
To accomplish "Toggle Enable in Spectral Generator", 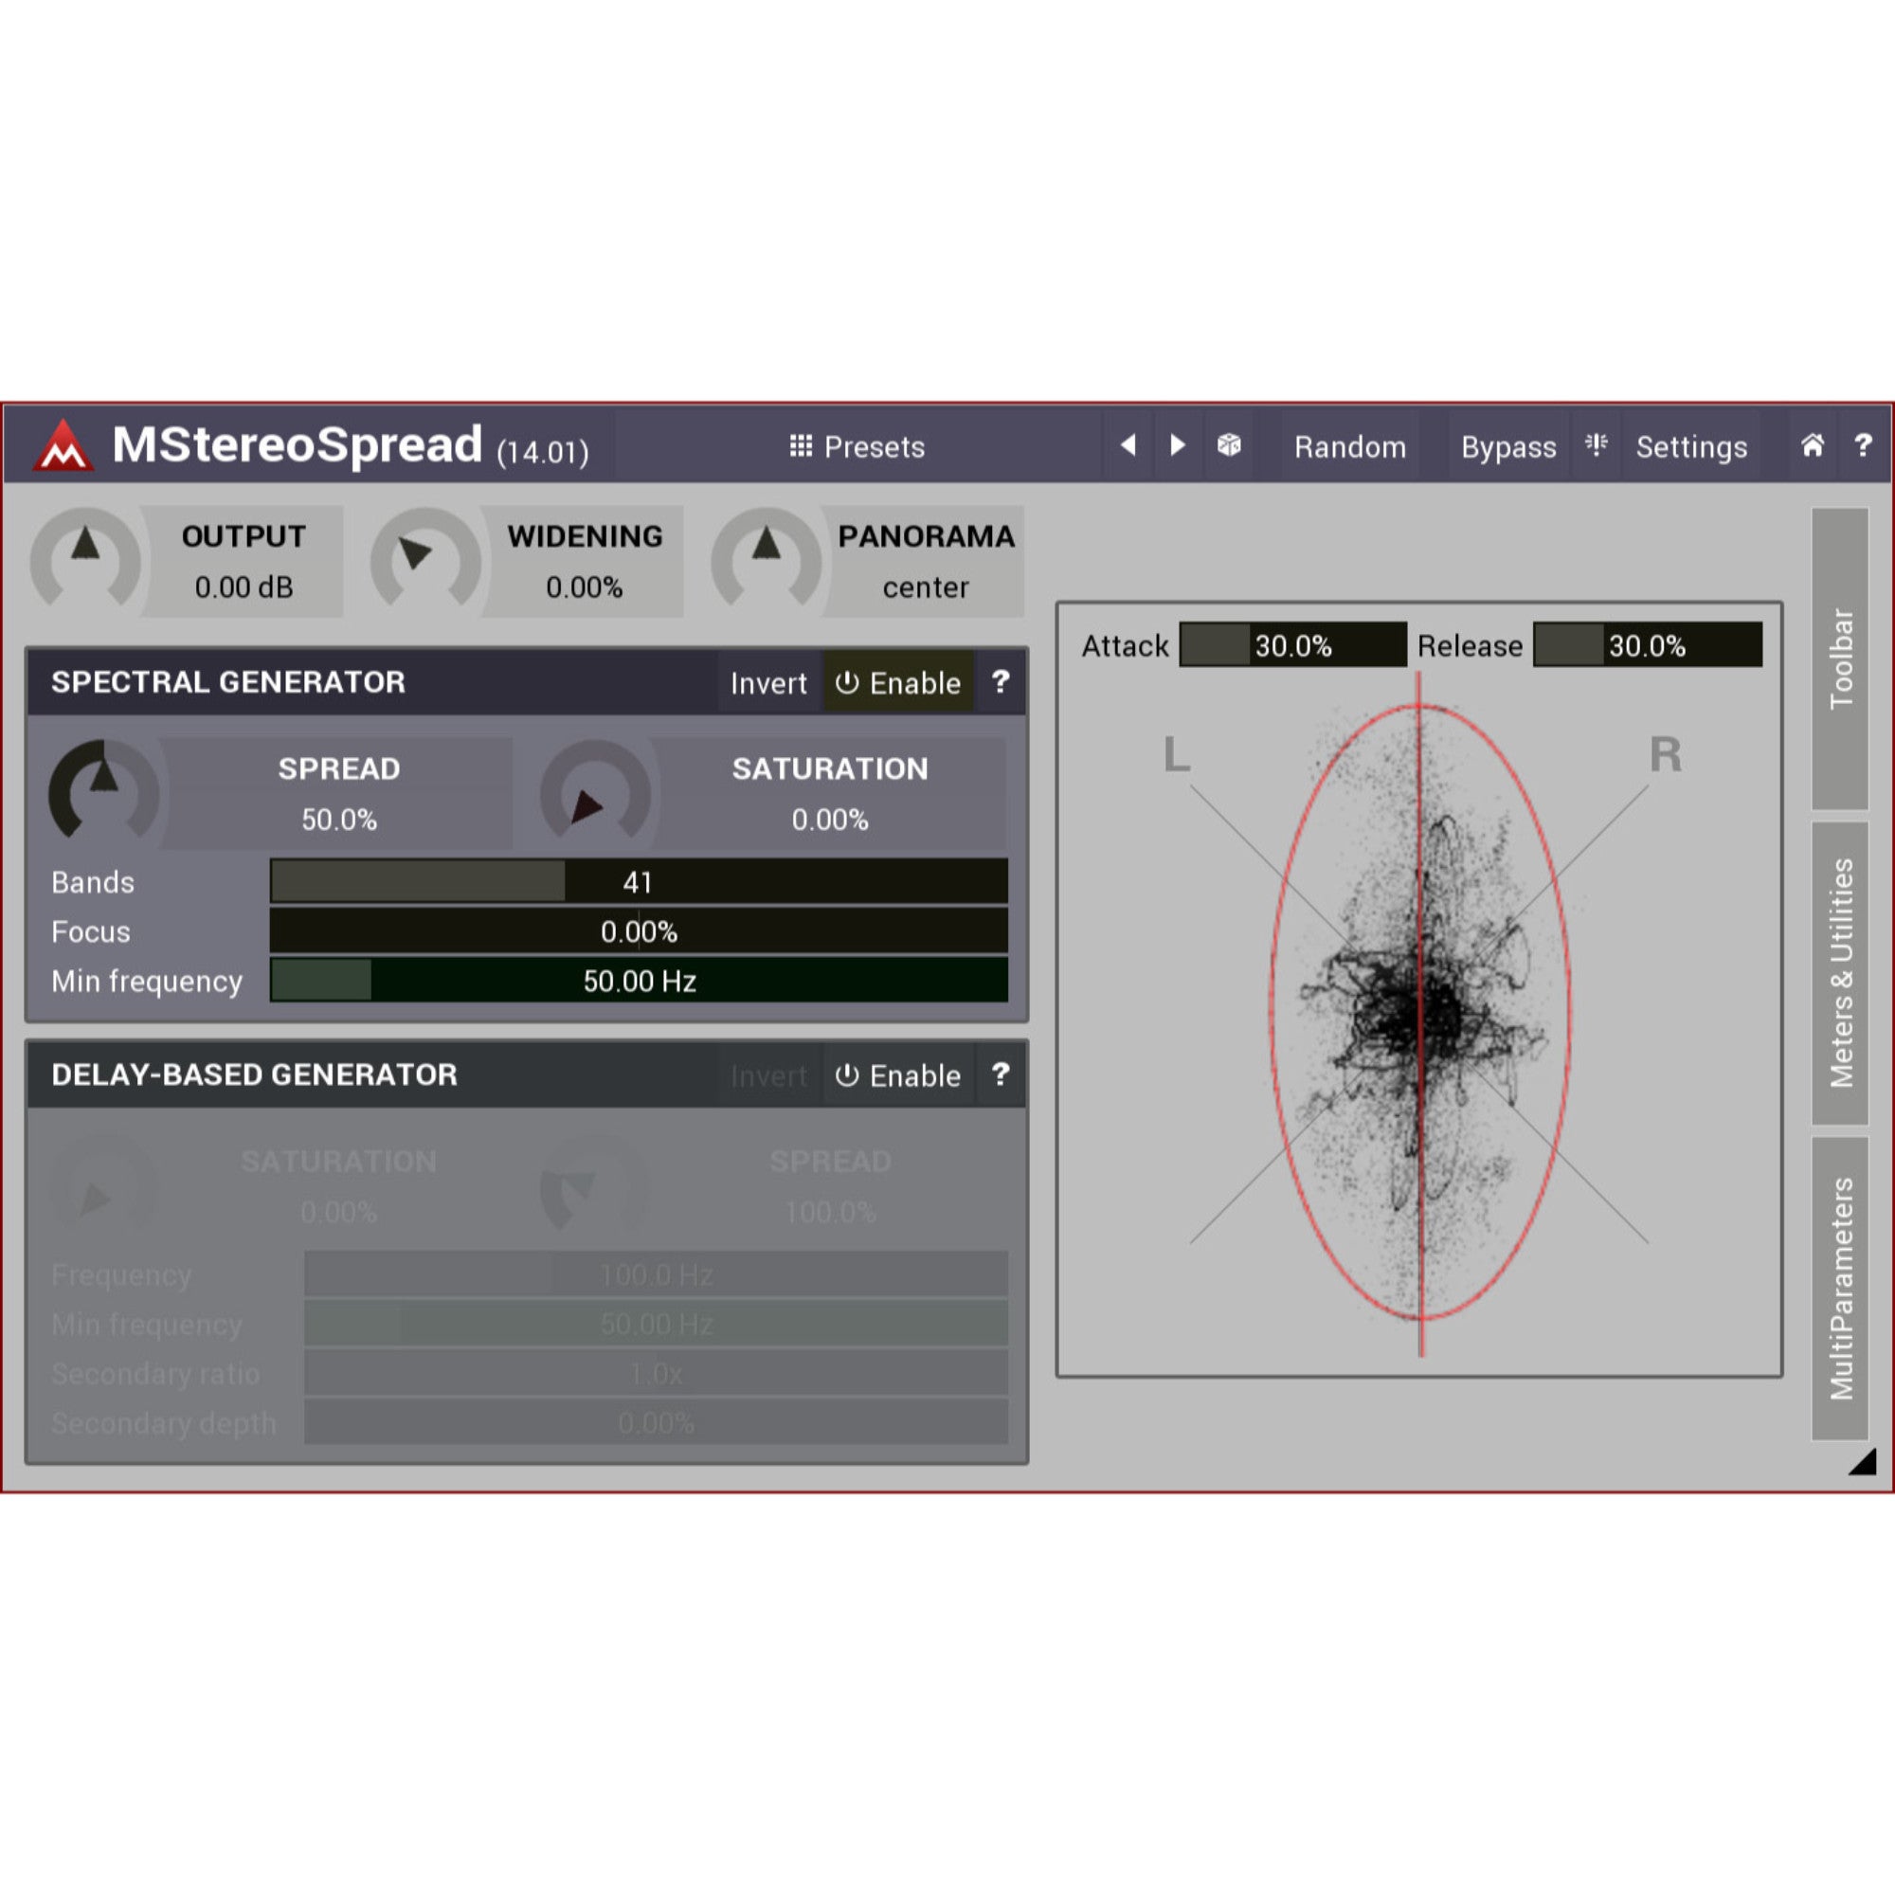I will (x=897, y=682).
